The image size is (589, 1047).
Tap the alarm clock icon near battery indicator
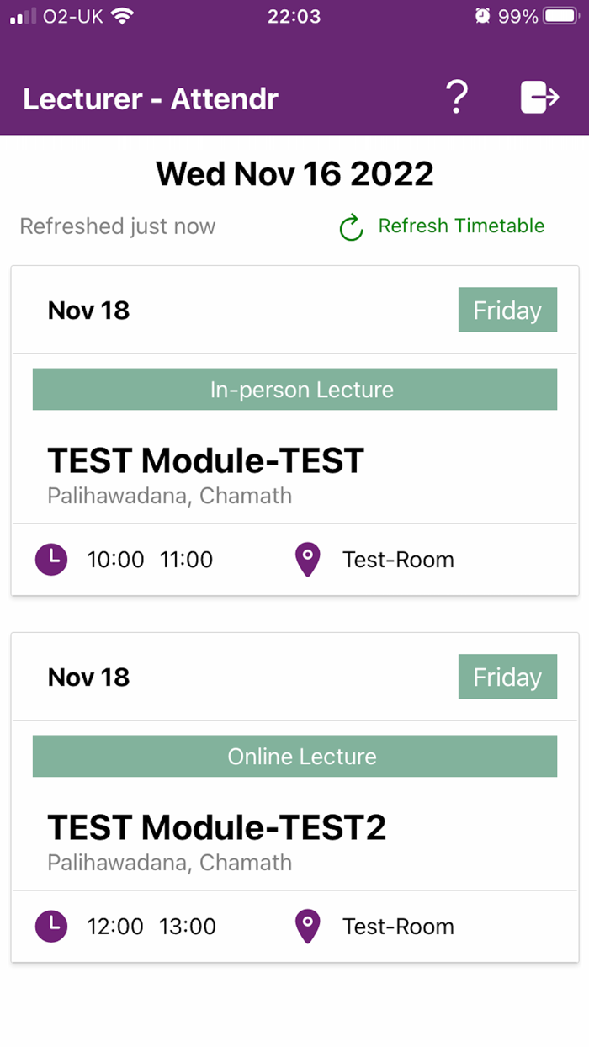pyautogui.click(x=481, y=15)
